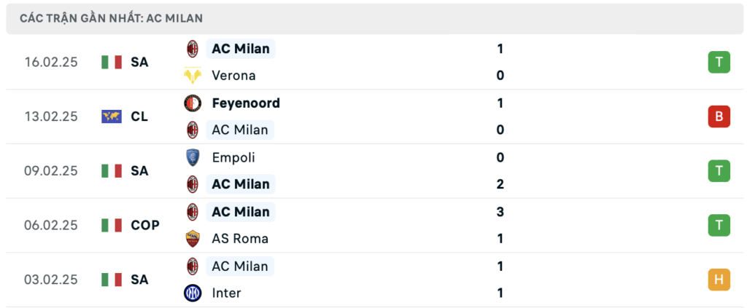
Task: Open the Inter team link
Action: 226,293
